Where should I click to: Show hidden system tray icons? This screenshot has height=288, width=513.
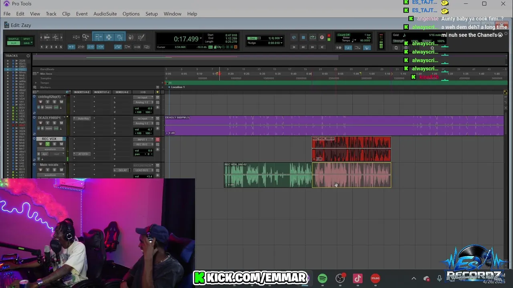[x=414, y=278]
